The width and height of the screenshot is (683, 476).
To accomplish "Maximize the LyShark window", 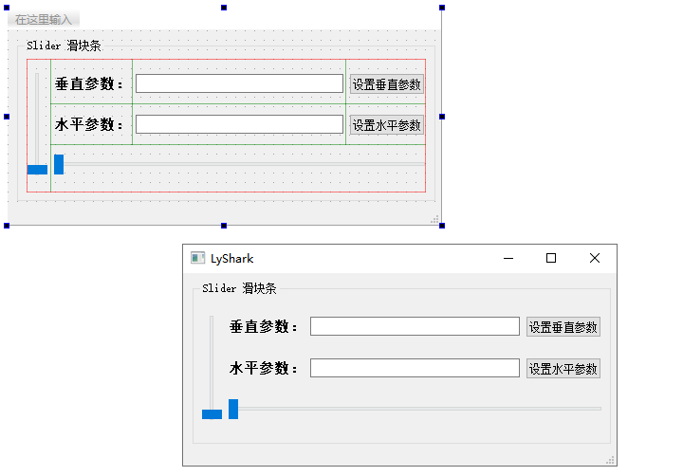I will (551, 258).
